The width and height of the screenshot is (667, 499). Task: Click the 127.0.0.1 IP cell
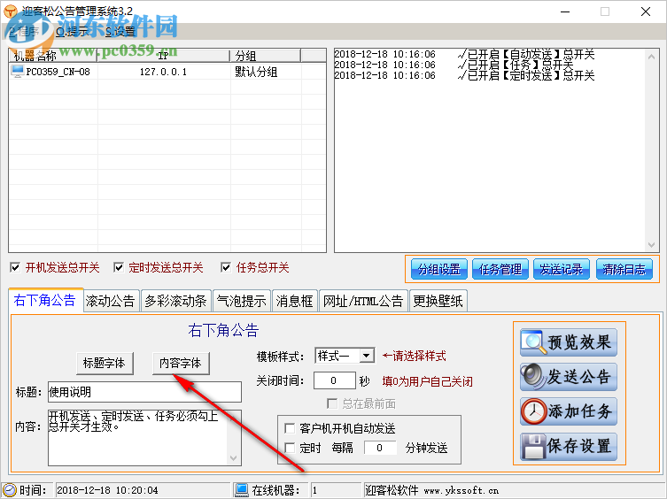[x=163, y=72]
